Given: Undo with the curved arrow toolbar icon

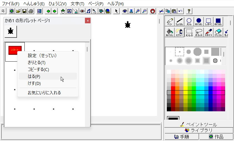Looking at the screenshot, I should click(180, 11).
